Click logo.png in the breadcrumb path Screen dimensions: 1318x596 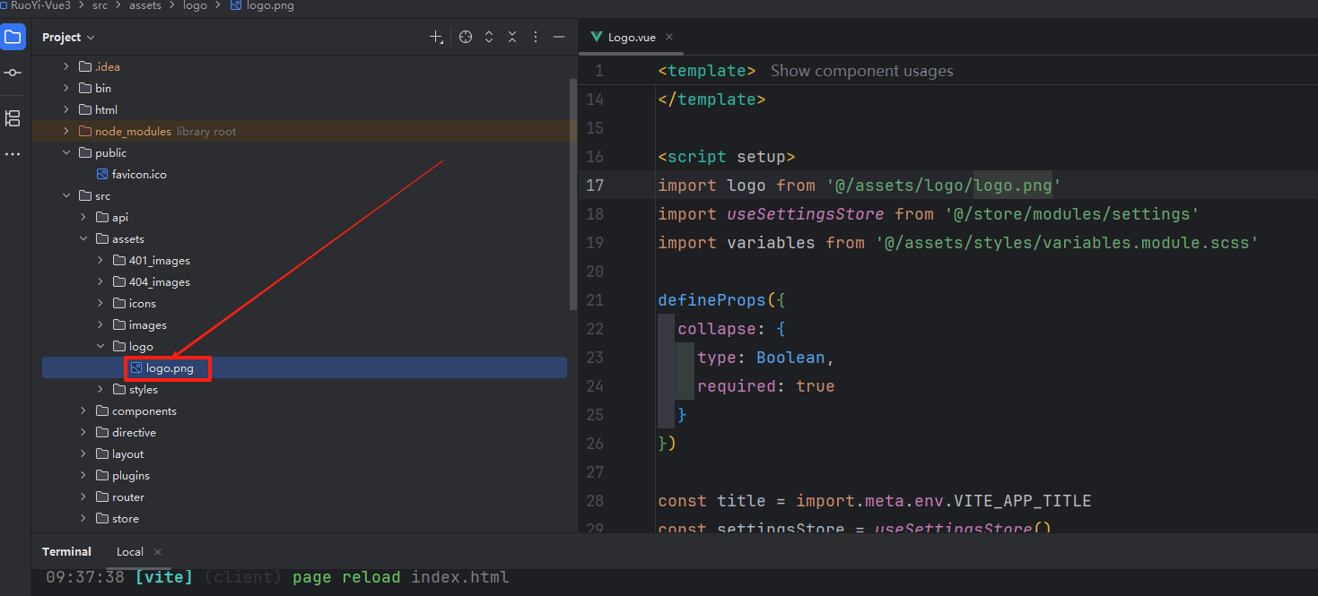(270, 5)
